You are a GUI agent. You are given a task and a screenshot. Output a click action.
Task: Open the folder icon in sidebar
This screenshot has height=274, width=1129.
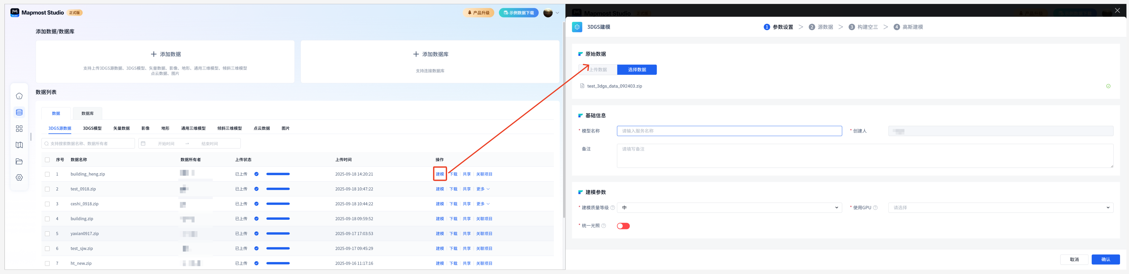pos(19,162)
